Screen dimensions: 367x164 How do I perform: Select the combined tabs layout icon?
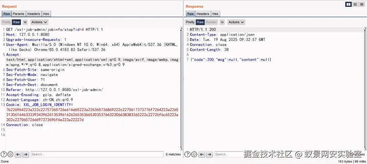(x=362, y=4)
